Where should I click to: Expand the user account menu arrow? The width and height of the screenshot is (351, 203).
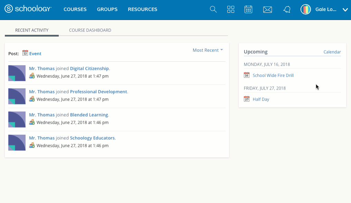pyautogui.click(x=345, y=10)
